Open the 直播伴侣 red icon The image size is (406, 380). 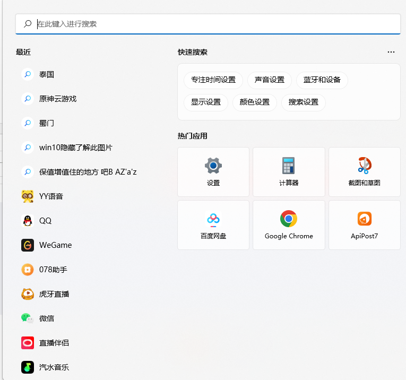click(28, 343)
